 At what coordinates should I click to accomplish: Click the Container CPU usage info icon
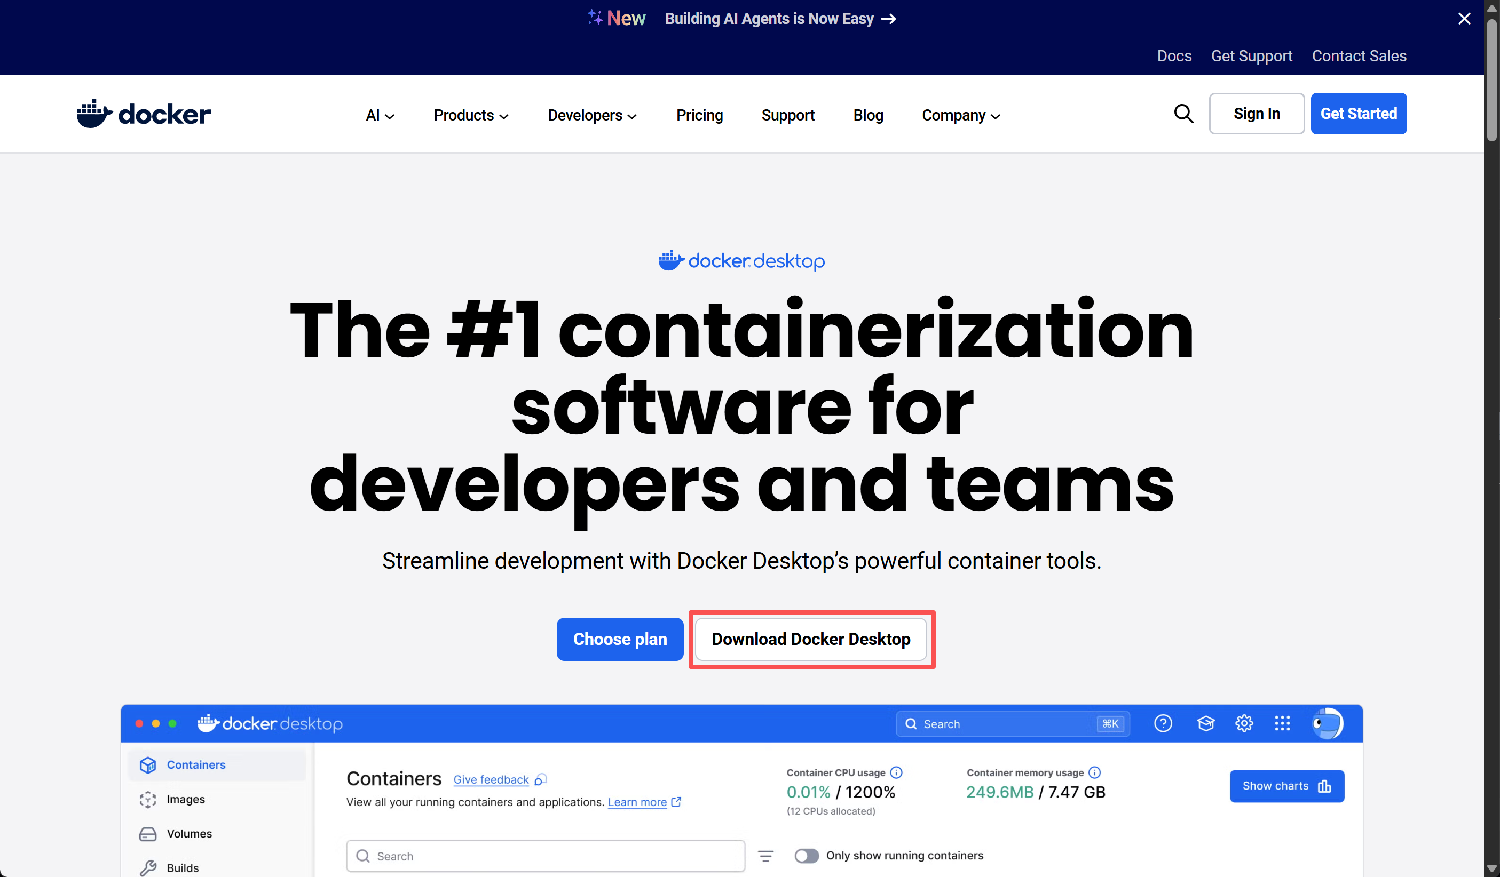(x=896, y=772)
